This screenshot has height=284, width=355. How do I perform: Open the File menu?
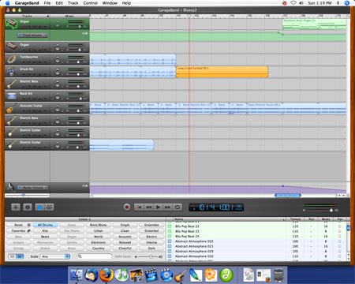pyautogui.click(x=47, y=3)
